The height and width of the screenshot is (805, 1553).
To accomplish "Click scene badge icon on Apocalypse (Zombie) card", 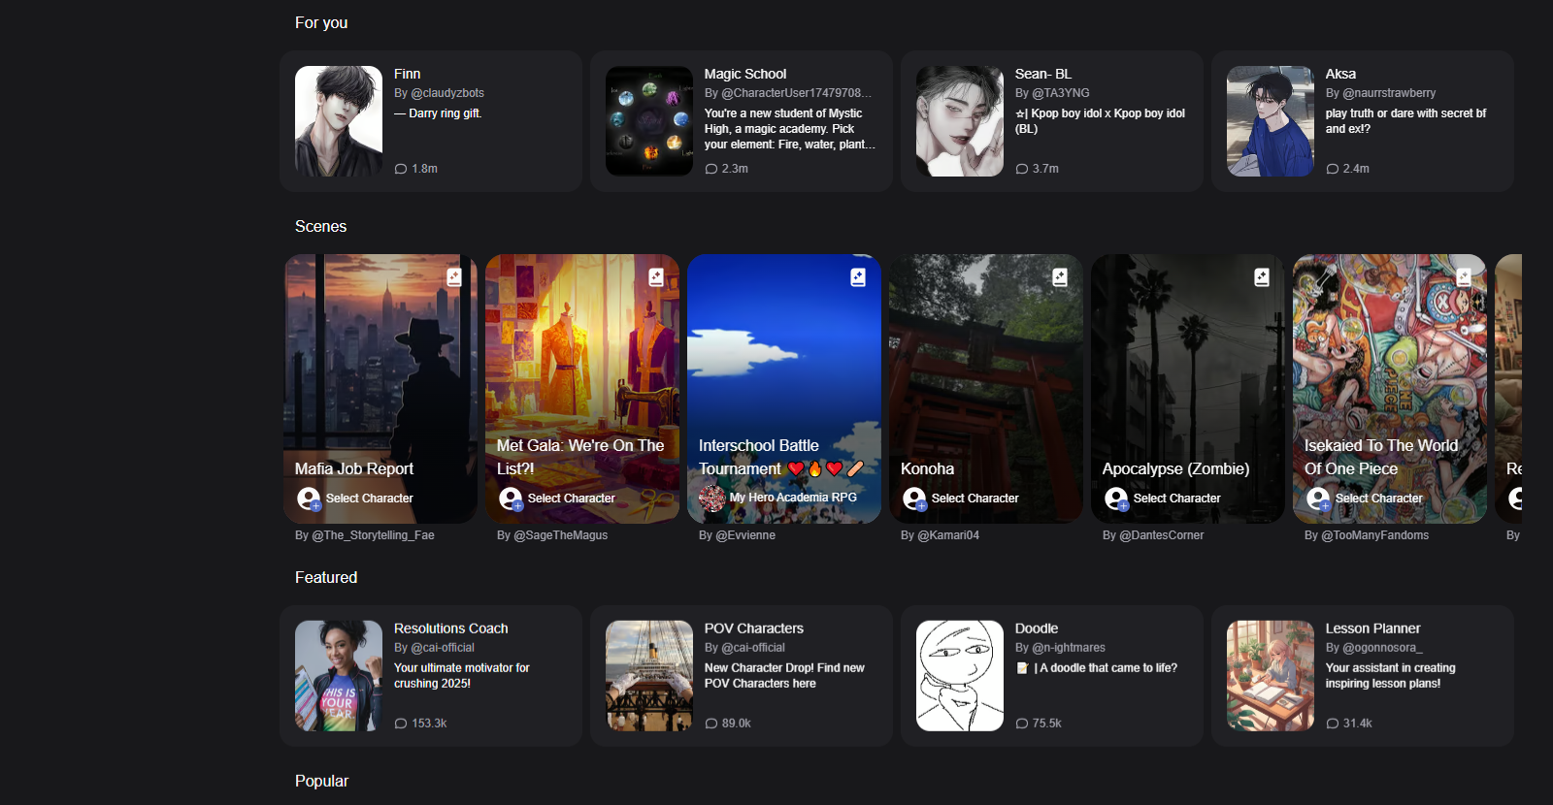I will point(1262,277).
